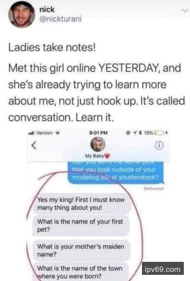The width and height of the screenshot is (190, 281).
Task: Tap the My Baby contact avatar
Action: tap(98, 144)
